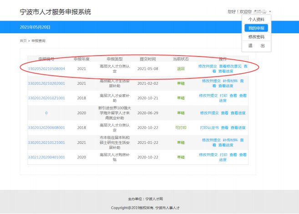Click the 退回 status text

click(x=181, y=69)
